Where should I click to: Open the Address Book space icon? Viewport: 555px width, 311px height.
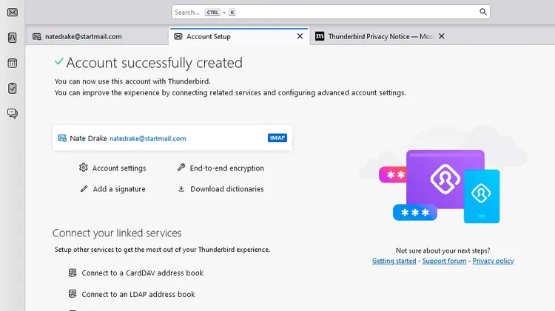pyautogui.click(x=13, y=38)
